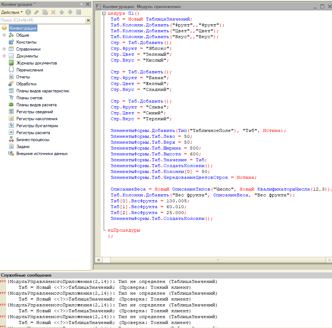
Task: Open the Действия dropdown menu
Action: 12,12
